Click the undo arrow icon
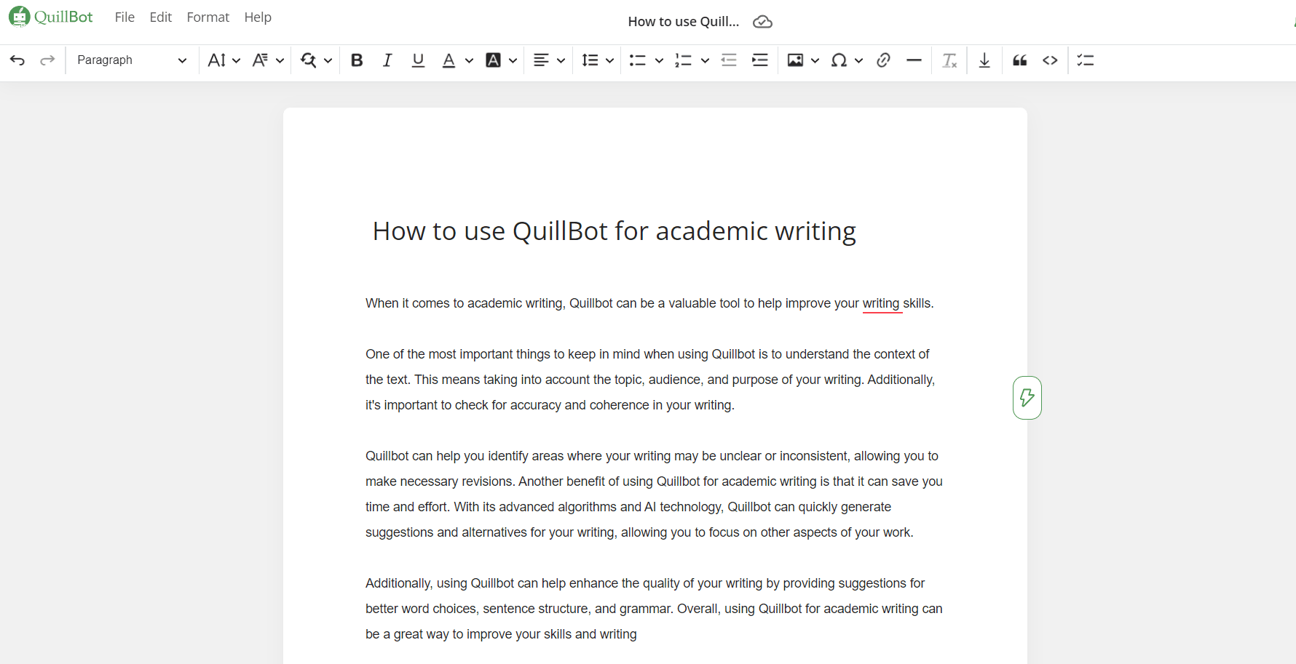This screenshot has height=664, width=1296. coord(17,60)
